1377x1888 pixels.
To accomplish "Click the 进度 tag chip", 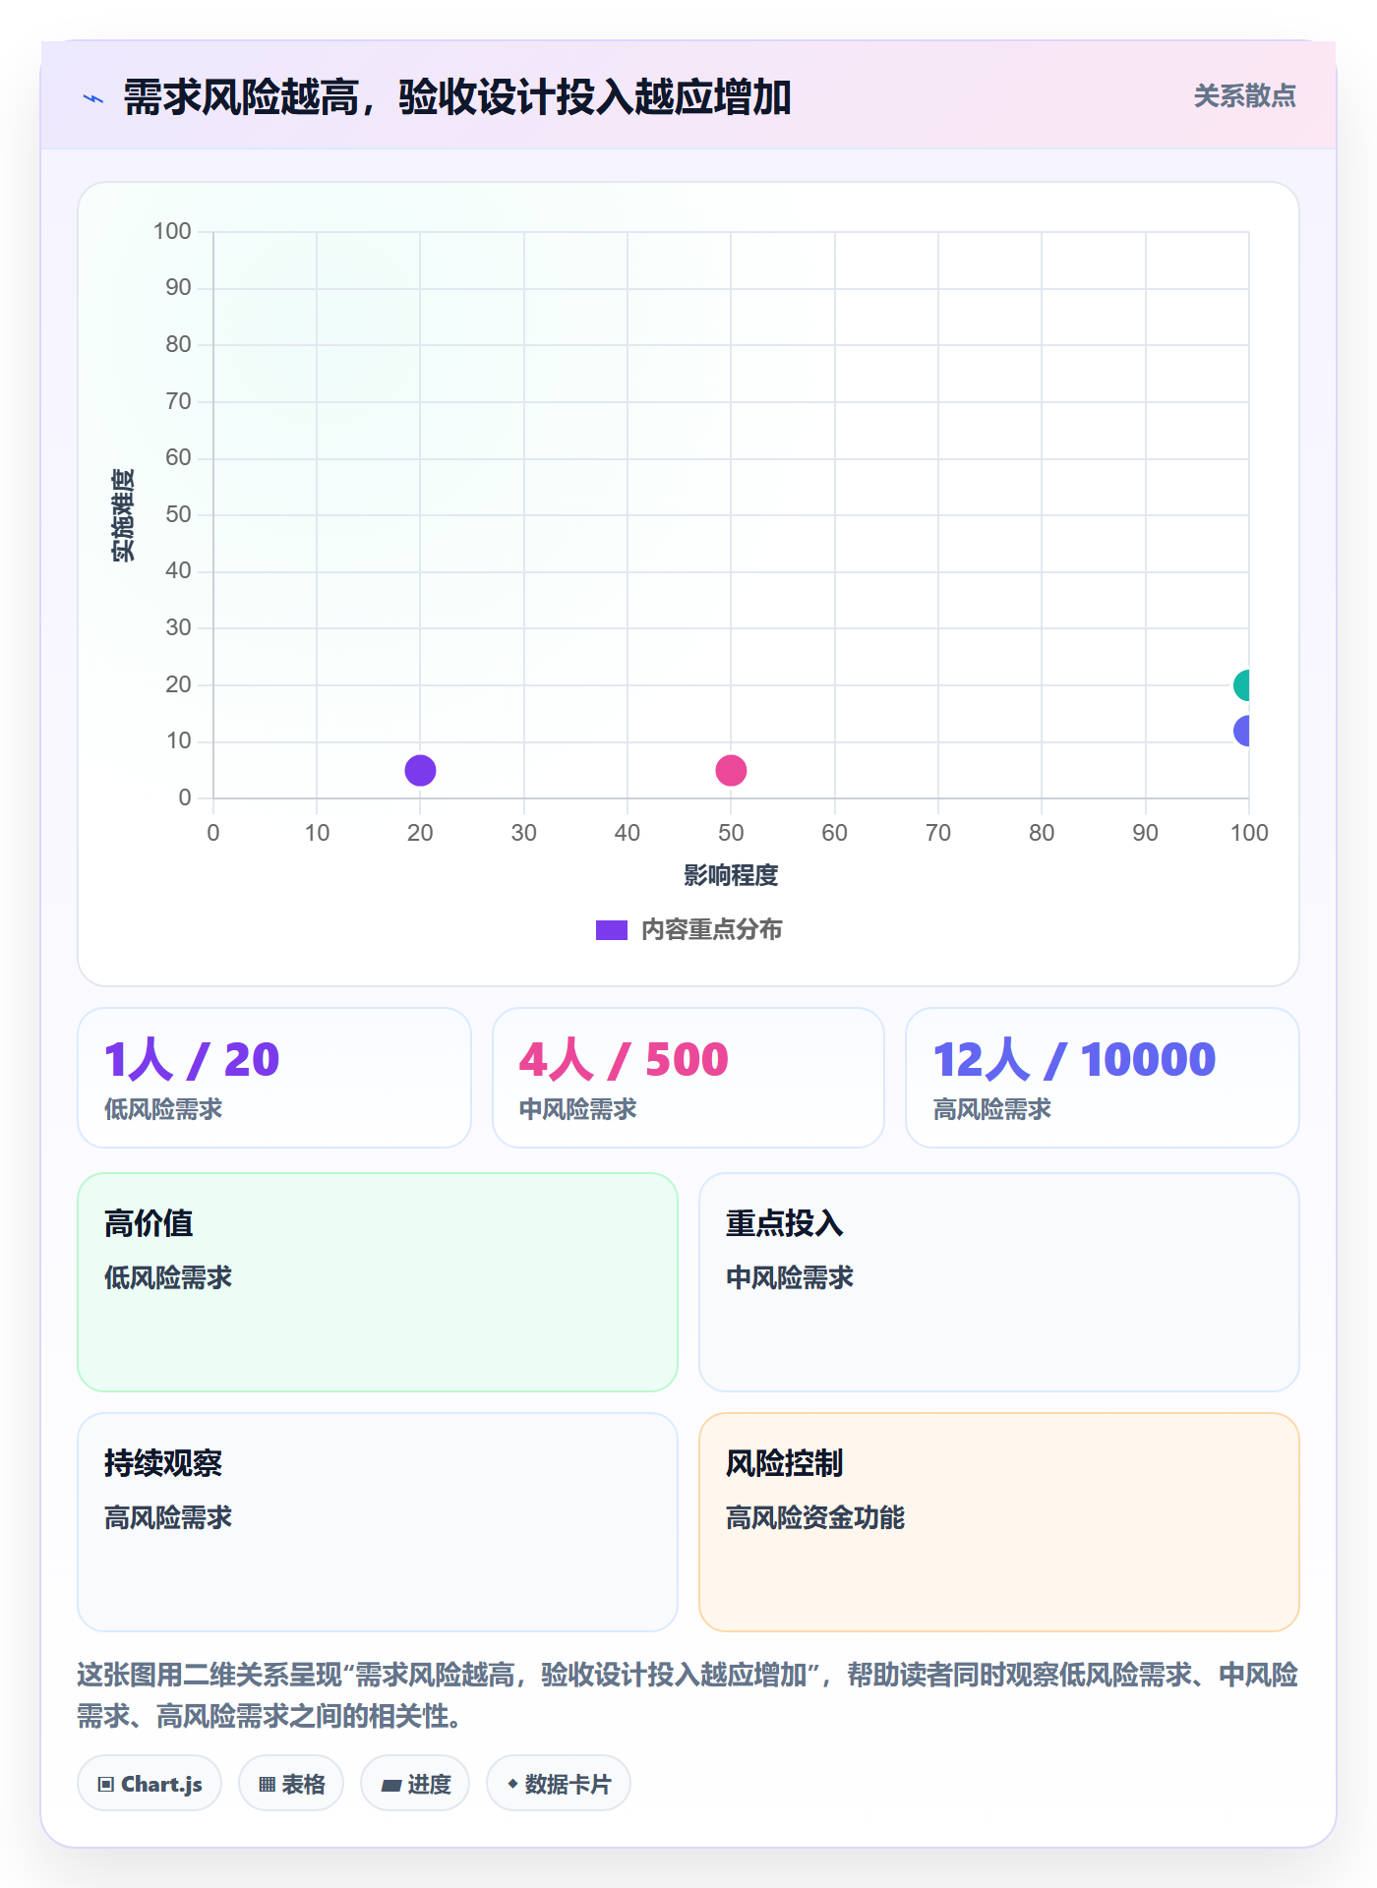I will 415,1784.
